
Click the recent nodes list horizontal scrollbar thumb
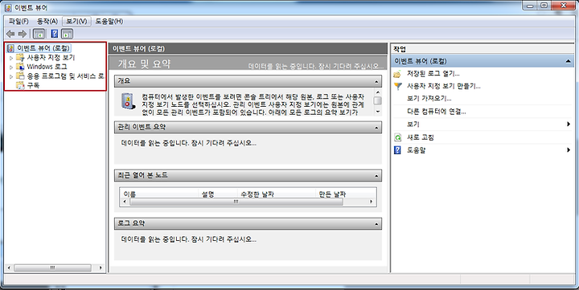tap(236, 202)
